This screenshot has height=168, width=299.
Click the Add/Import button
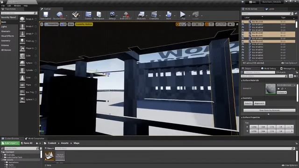pyautogui.click(x=10, y=143)
